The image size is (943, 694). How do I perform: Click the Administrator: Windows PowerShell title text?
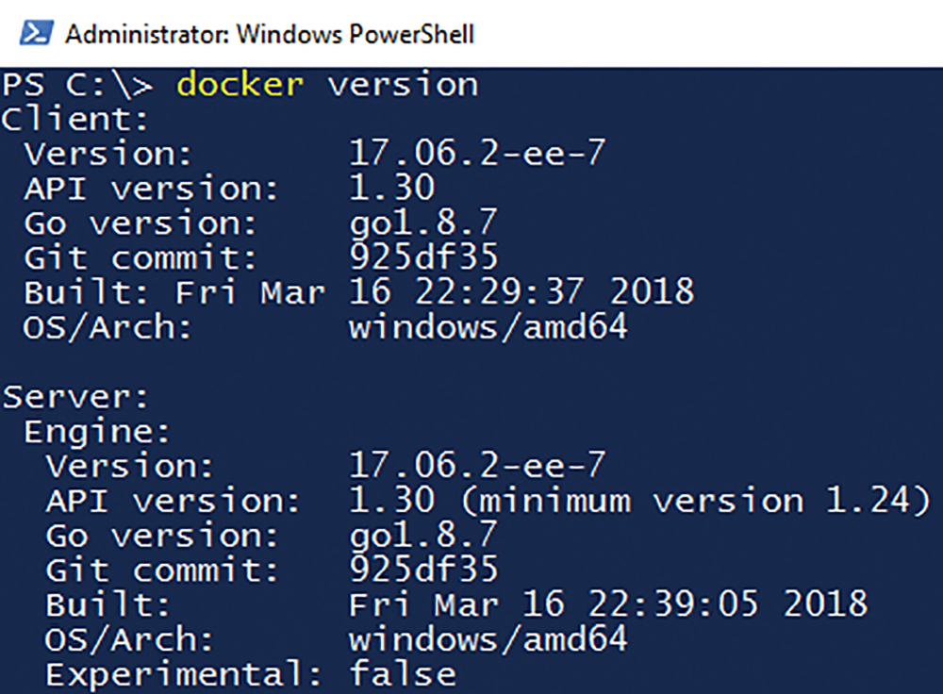[x=270, y=34]
